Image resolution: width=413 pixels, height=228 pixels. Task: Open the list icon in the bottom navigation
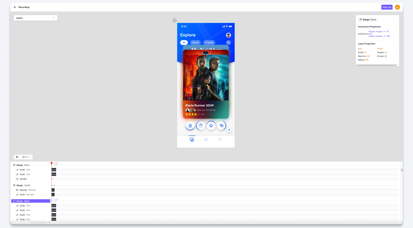[220, 140]
